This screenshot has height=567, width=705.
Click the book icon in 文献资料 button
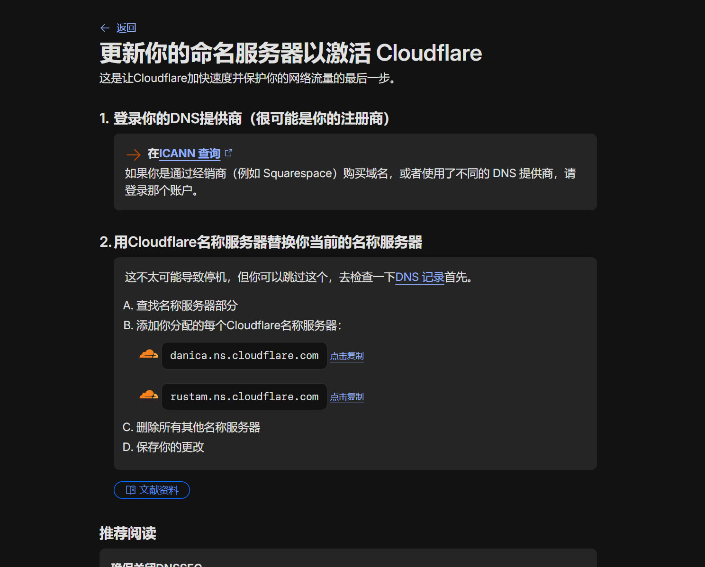131,490
